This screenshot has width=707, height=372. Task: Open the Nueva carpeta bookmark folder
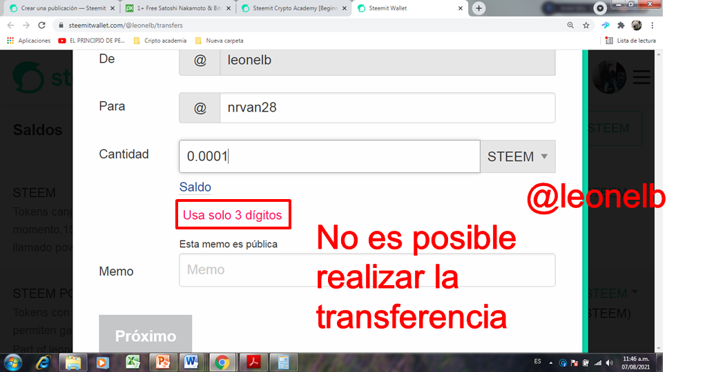[220, 41]
